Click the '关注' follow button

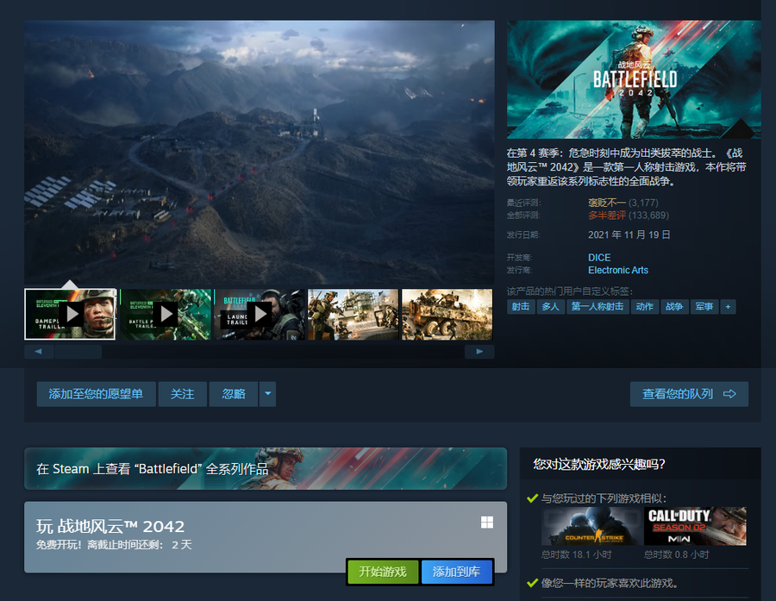[183, 394]
